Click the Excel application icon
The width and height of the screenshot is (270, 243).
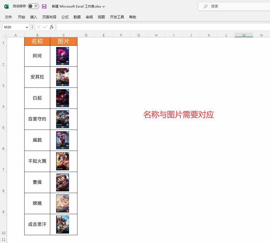[6, 6]
